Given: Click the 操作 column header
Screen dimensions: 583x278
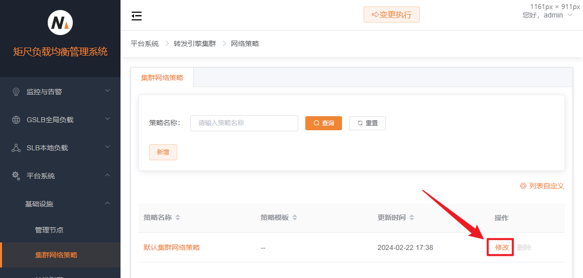Looking at the screenshot, I should (502, 218).
